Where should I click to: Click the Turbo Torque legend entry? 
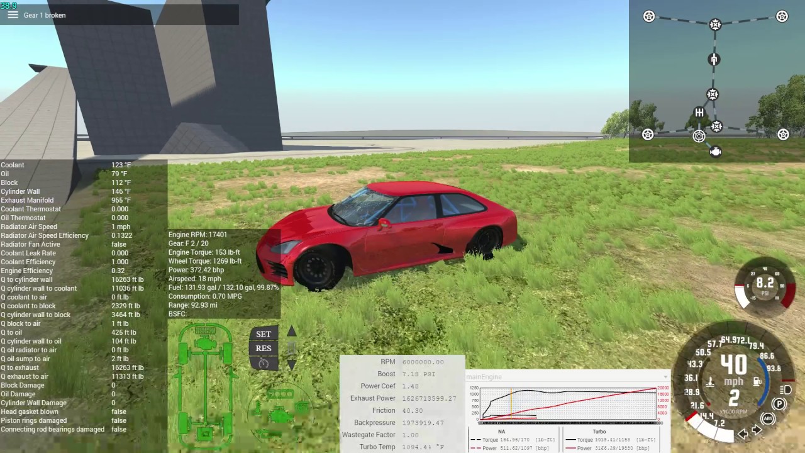click(x=610, y=440)
